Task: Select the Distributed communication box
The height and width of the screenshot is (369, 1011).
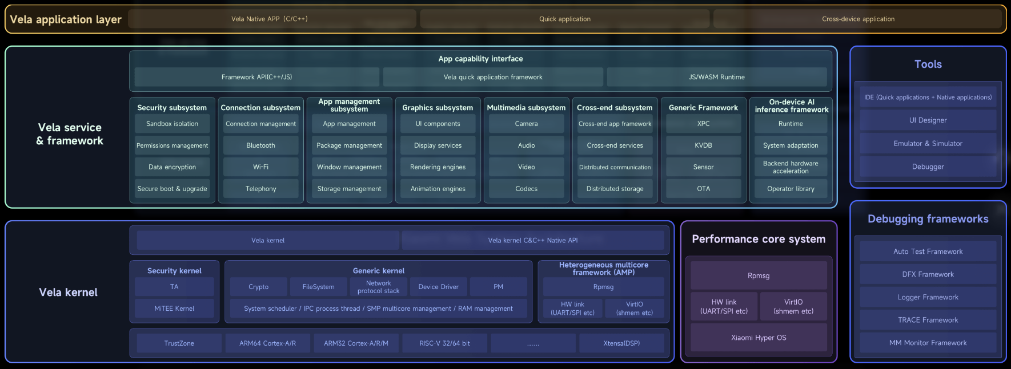Action: tap(615, 167)
